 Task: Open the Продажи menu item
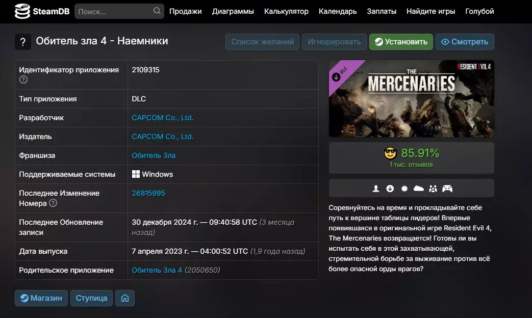pyautogui.click(x=185, y=11)
